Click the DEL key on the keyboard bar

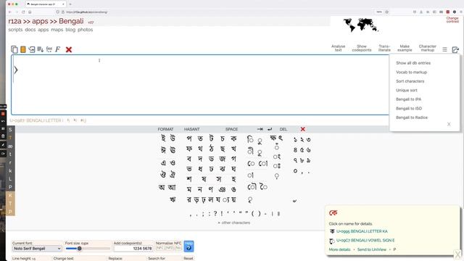point(283,129)
